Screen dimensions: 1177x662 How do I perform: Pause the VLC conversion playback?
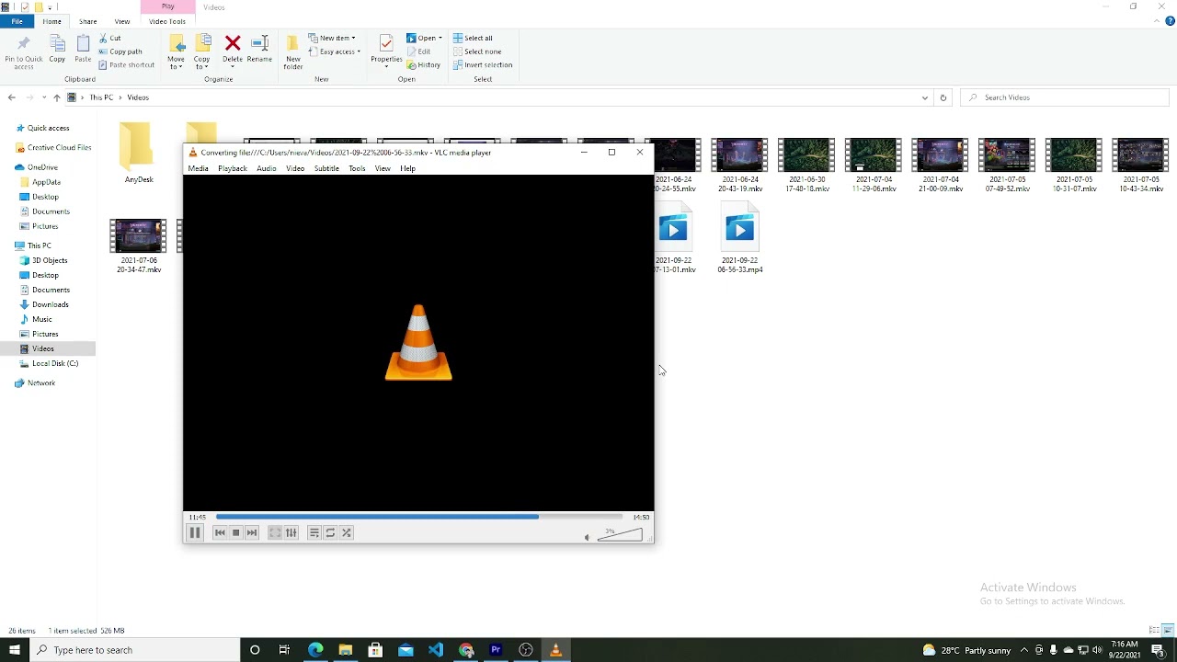195,533
